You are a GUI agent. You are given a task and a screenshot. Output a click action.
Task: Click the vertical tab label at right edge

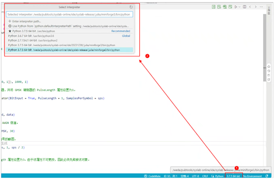pos(269,11)
